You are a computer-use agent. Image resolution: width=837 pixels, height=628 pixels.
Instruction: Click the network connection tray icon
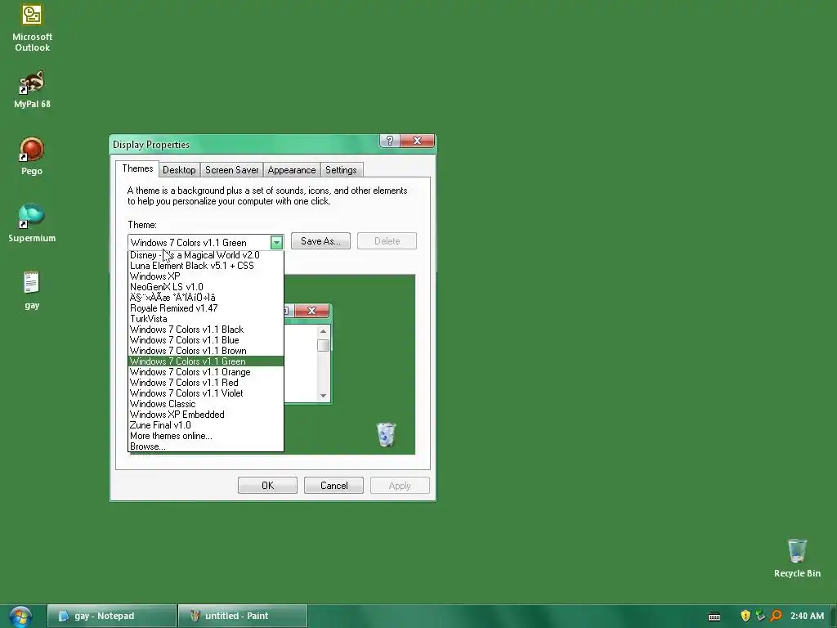[760, 616]
